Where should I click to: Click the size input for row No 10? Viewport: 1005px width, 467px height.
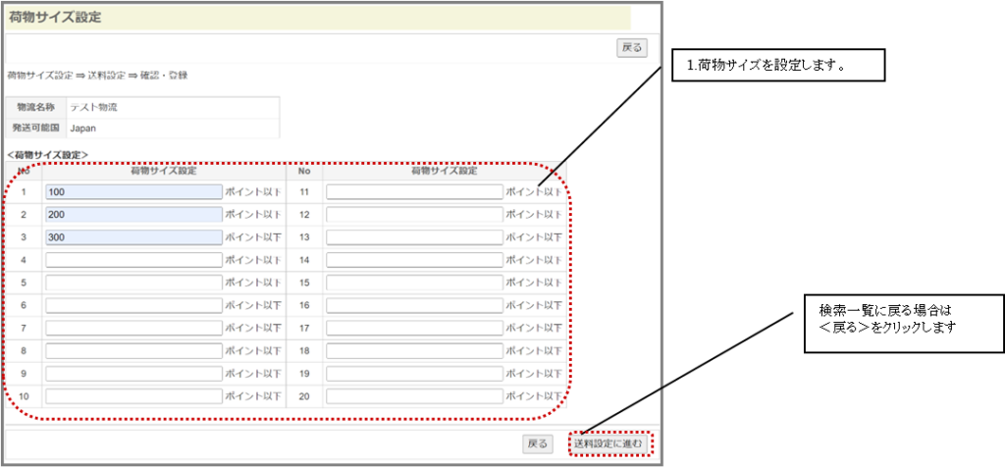[133, 396]
